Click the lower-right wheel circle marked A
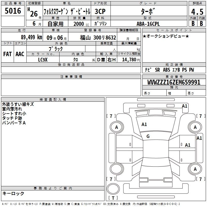 [x=195, y=169]
